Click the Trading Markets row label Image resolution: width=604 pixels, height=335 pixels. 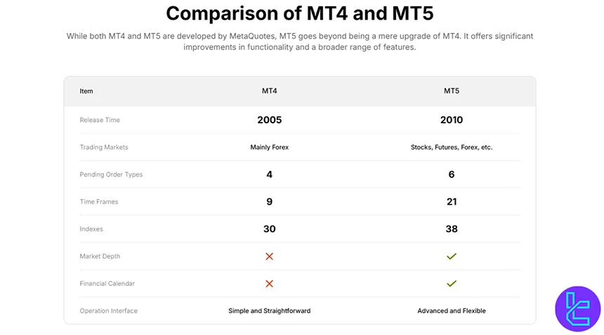(x=104, y=147)
